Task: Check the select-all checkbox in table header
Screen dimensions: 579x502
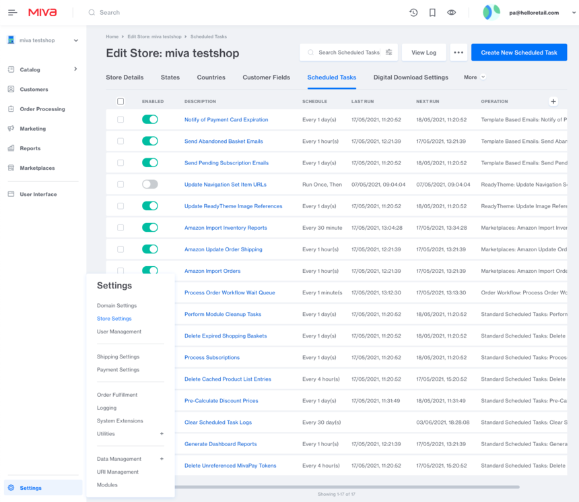Action: click(121, 102)
